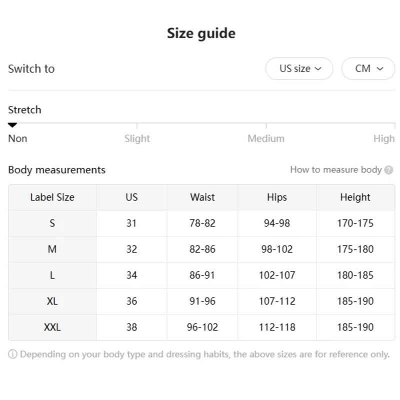Click the Hips column header

pyautogui.click(x=276, y=197)
